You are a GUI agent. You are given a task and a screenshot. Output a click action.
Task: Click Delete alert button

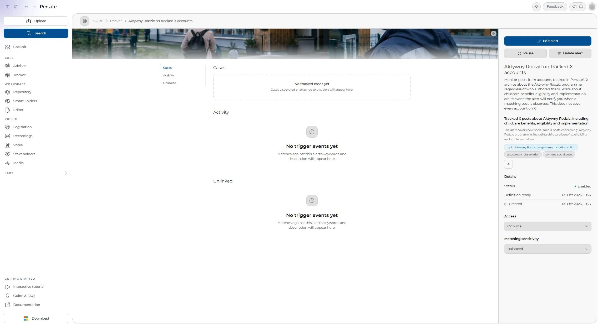pyautogui.click(x=570, y=53)
